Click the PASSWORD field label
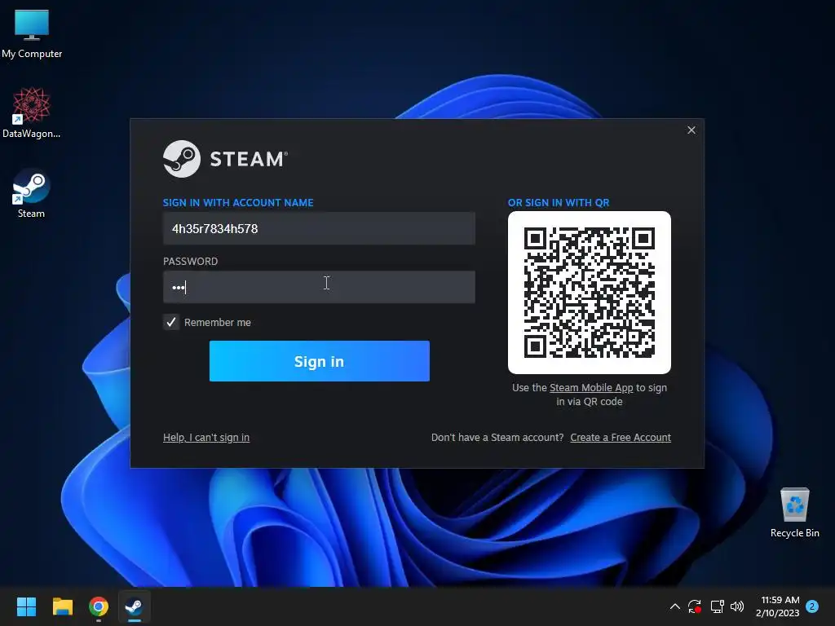 190,261
